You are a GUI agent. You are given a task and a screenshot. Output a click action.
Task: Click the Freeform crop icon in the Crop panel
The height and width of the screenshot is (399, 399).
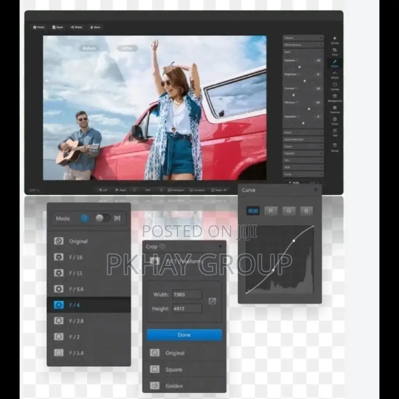point(154,261)
